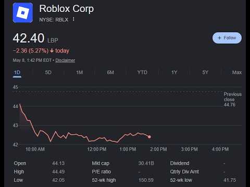The width and height of the screenshot is (250, 187).
Task: Select the 1D chart range tab
Action: pos(17,72)
